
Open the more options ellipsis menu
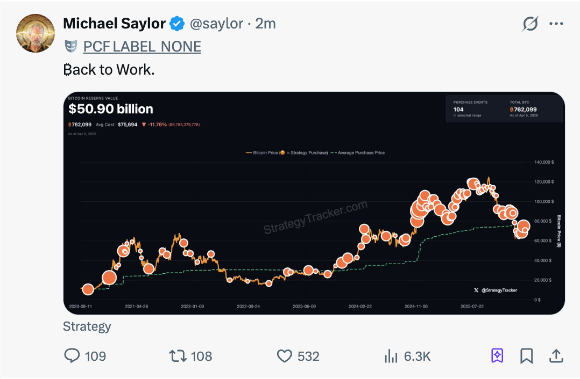(x=556, y=24)
